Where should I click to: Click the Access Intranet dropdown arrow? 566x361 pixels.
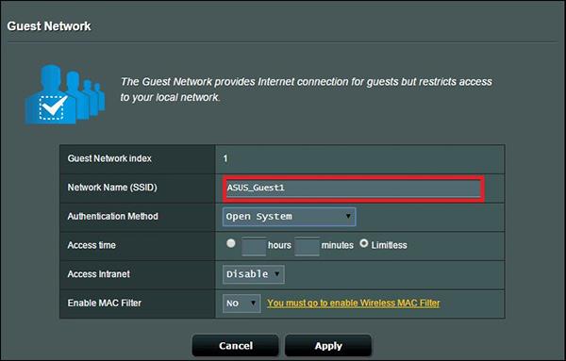pos(276,273)
